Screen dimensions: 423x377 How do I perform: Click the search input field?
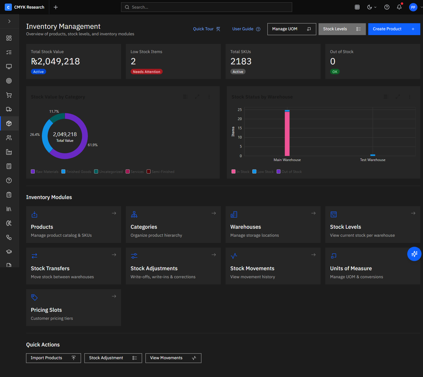(x=207, y=7)
